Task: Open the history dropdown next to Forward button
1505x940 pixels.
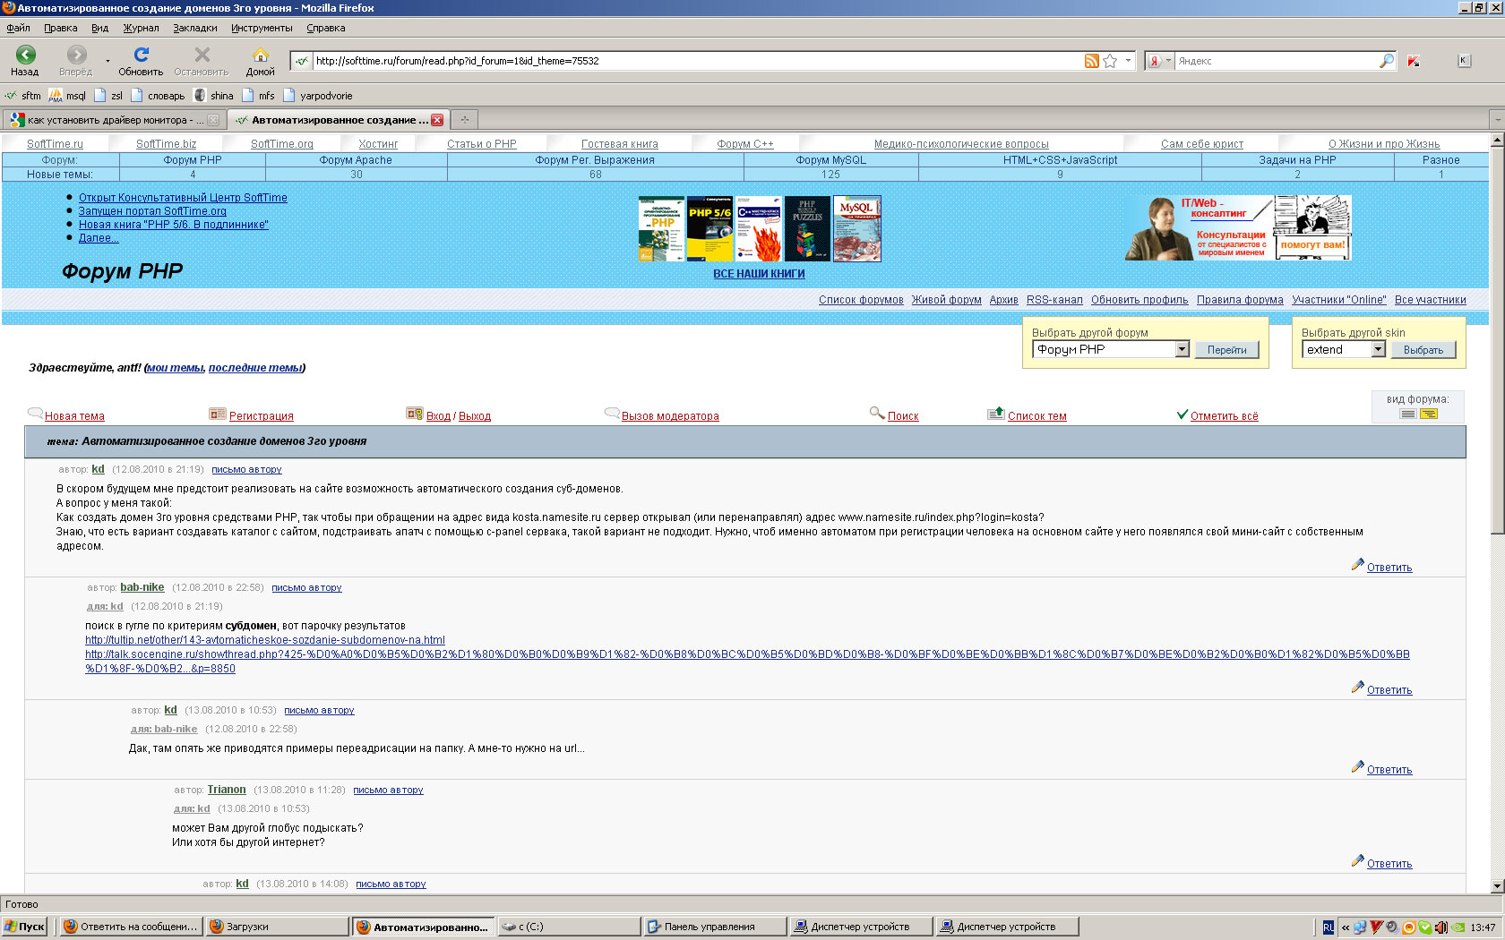Action: click(107, 61)
